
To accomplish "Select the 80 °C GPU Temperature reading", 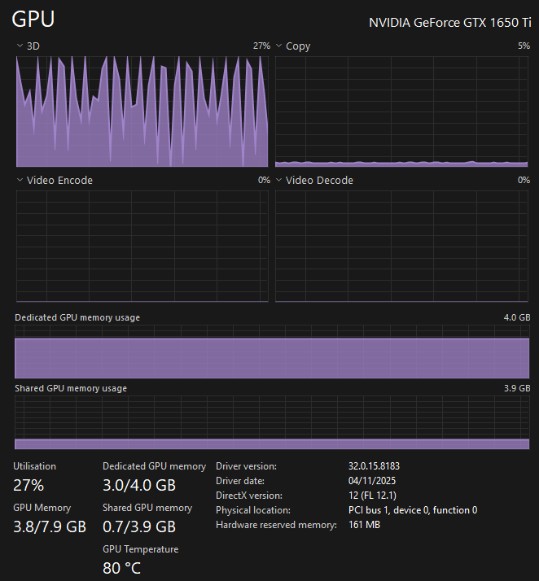I will click(x=123, y=568).
